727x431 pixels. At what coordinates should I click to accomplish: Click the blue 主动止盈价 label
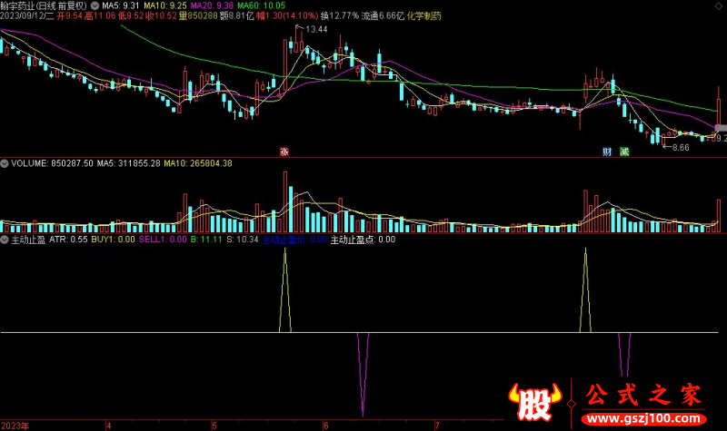pos(284,240)
